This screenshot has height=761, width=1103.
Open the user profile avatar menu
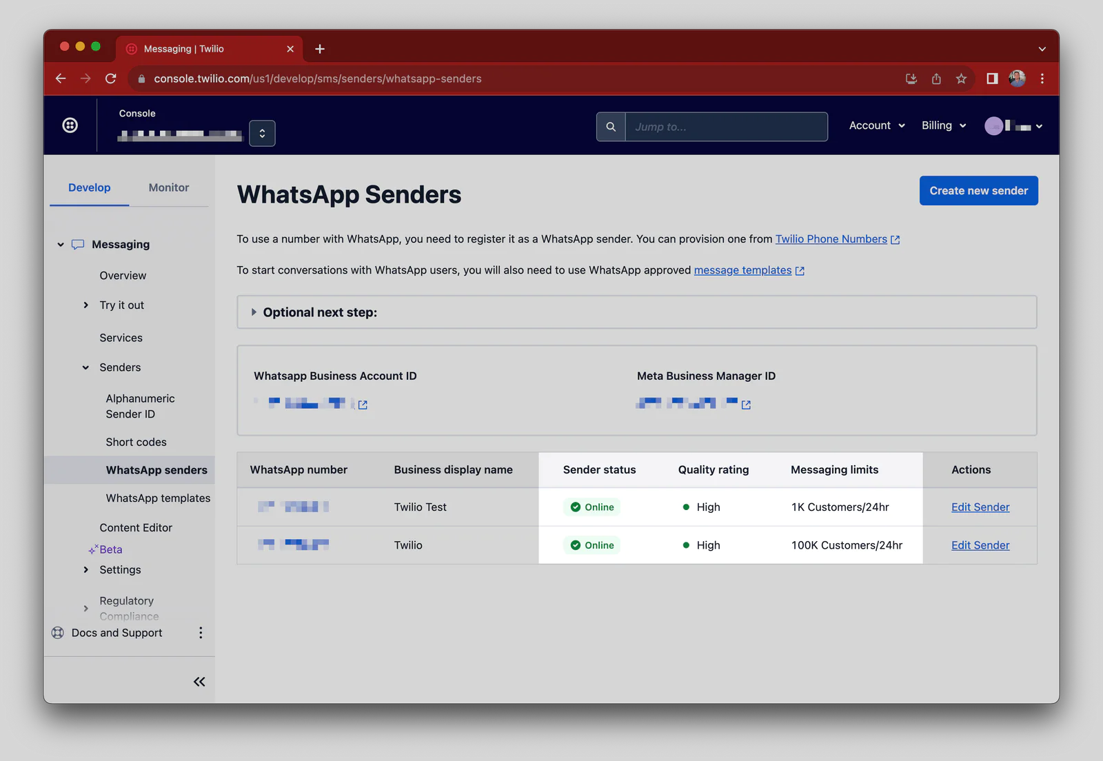[1013, 126]
